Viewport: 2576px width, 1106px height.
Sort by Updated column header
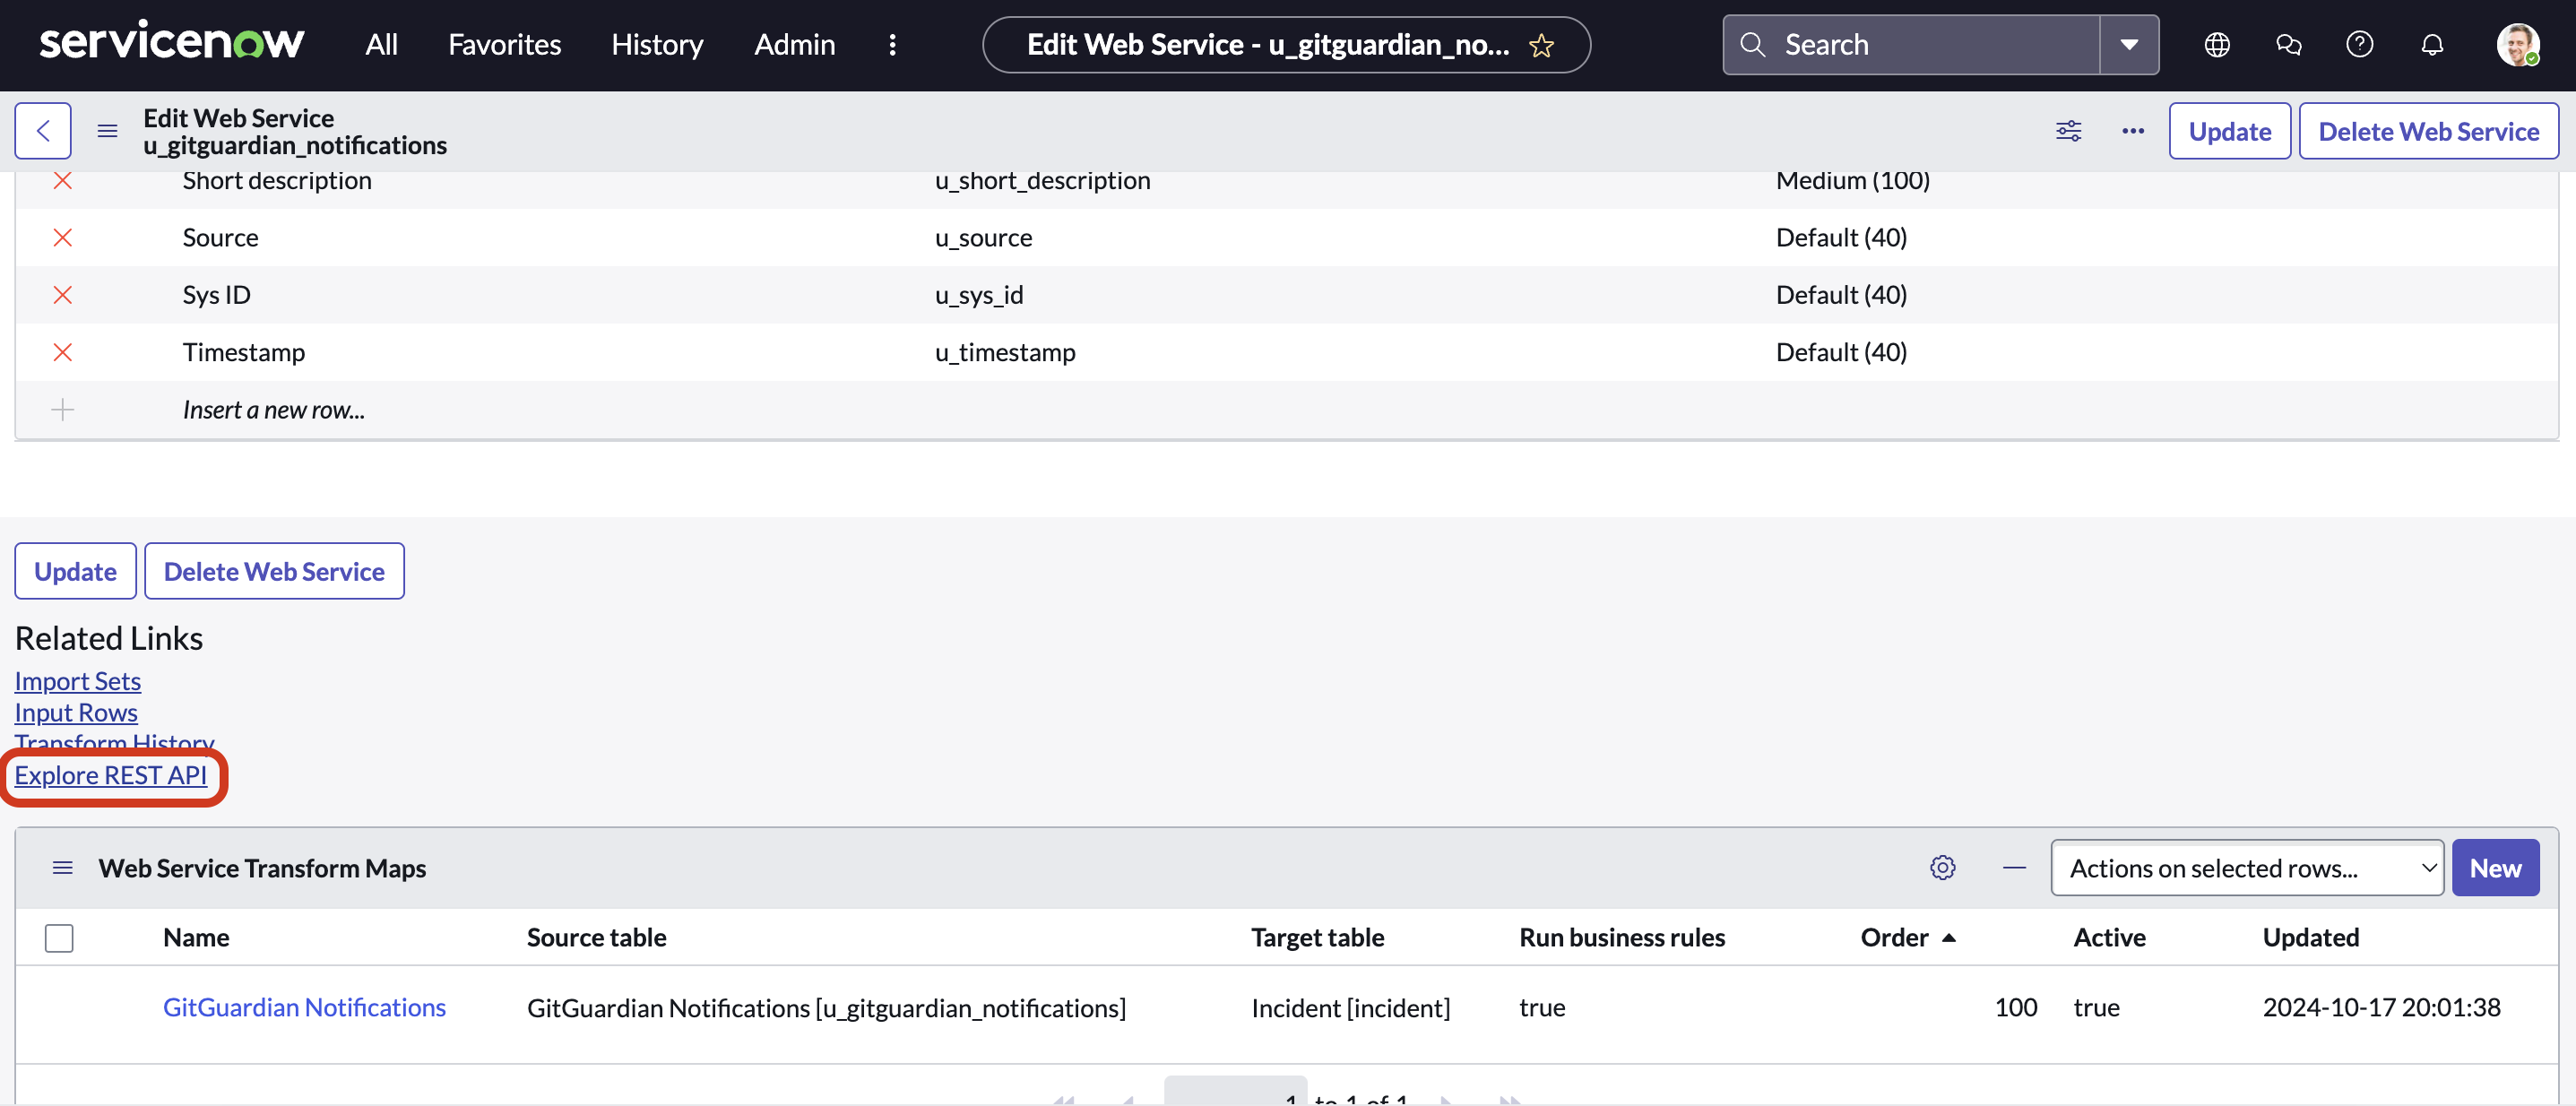click(2310, 938)
